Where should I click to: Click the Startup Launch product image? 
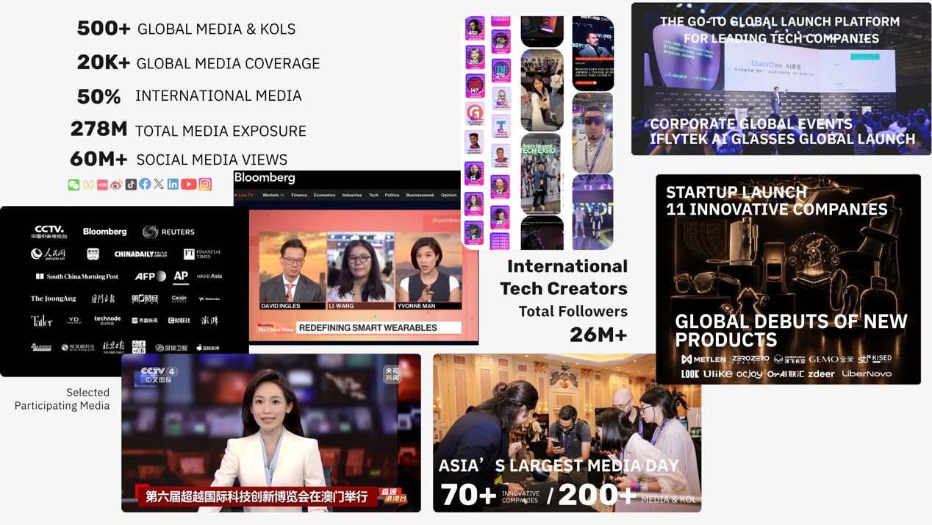[788, 279]
